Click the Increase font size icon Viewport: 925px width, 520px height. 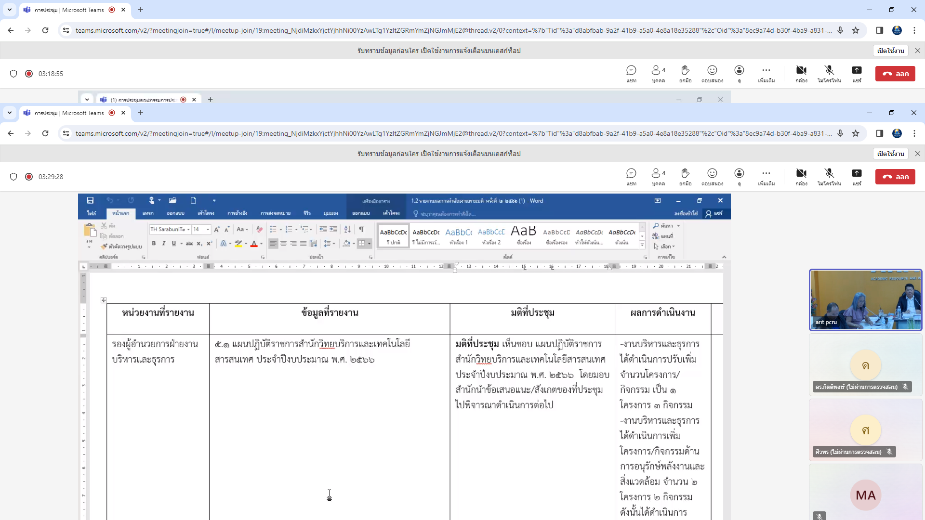(217, 229)
